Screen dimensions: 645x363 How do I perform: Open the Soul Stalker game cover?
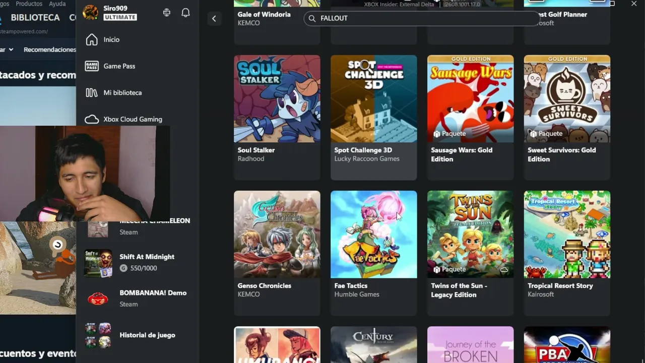(x=277, y=99)
